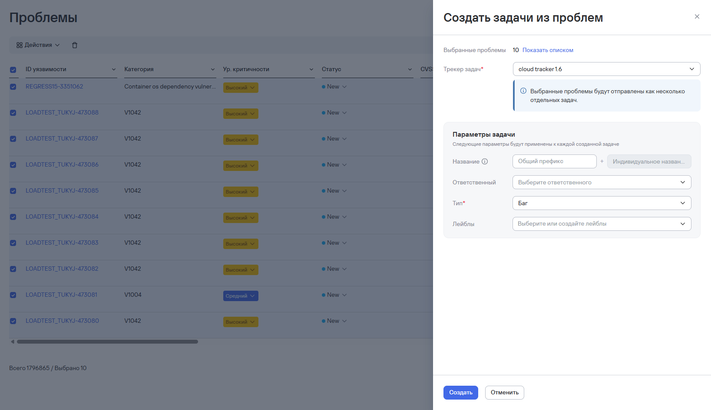Viewport: 711px width, 410px height.
Task: Expand the Ур. критичности column filter
Action: pyautogui.click(x=311, y=69)
